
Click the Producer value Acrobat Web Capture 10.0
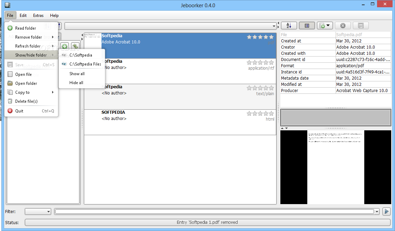coord(363,91)
